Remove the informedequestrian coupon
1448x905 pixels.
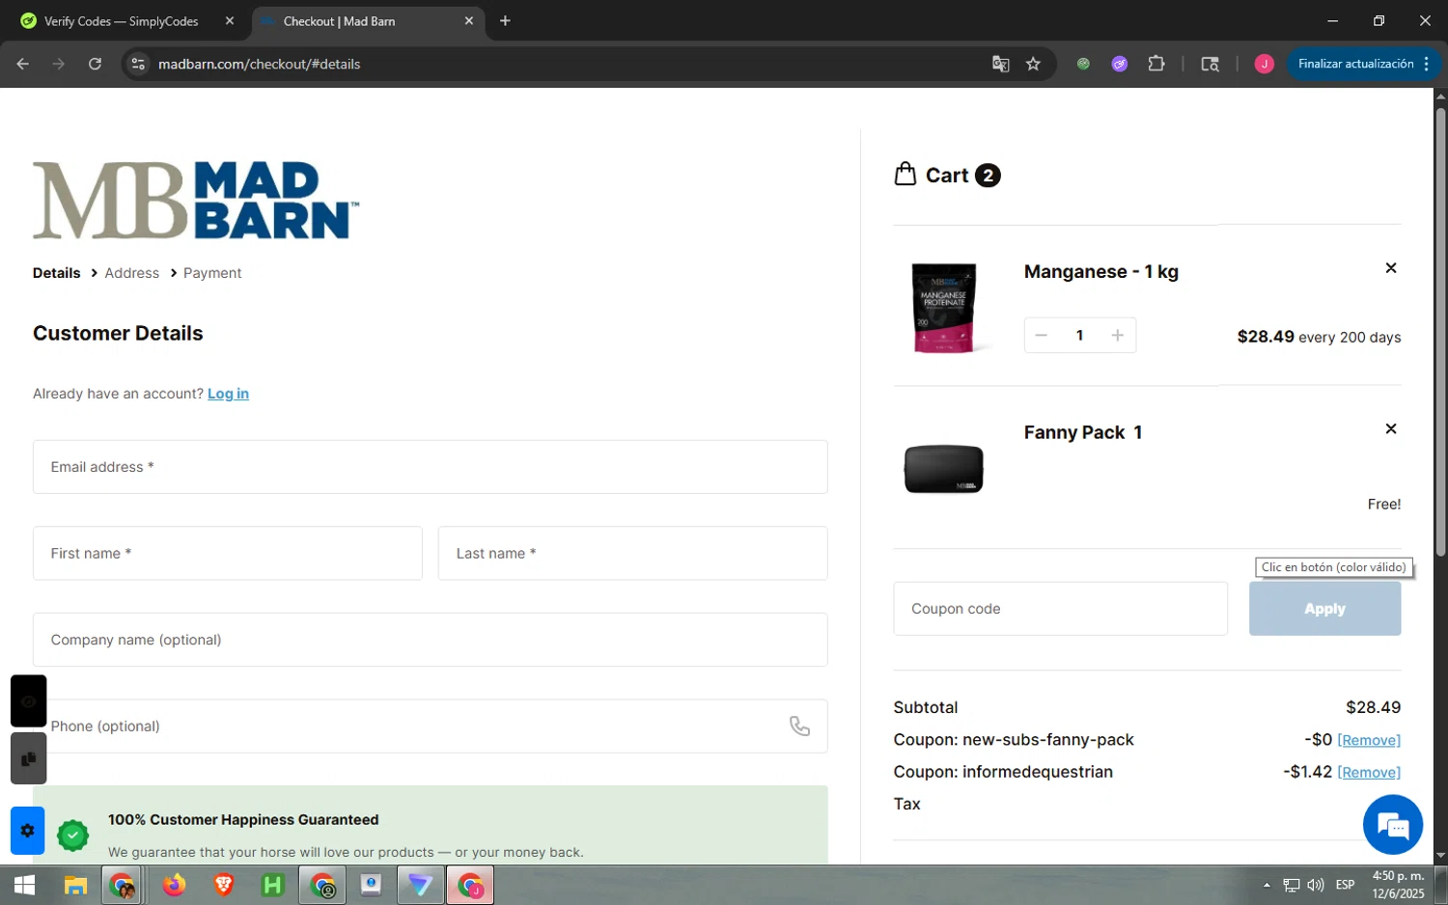(1369, 772)
